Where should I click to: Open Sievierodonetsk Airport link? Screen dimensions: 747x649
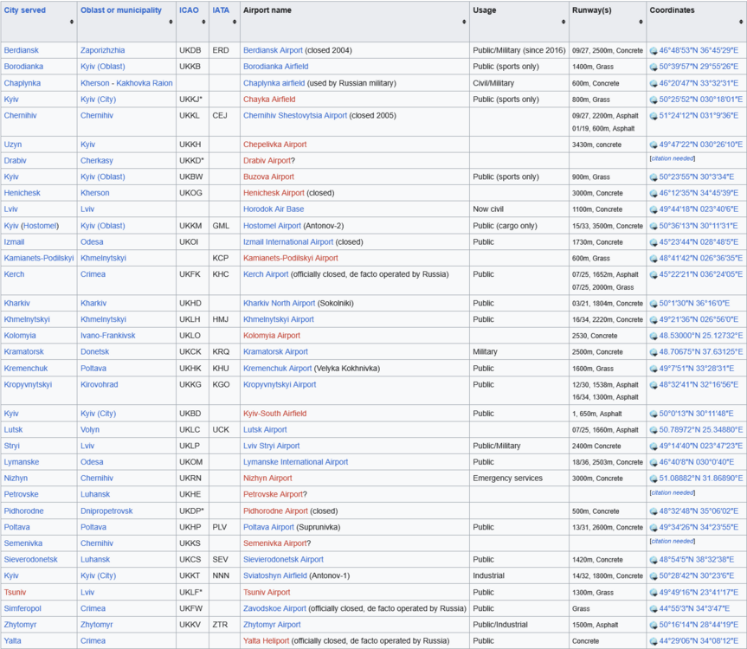coord(283,560)
